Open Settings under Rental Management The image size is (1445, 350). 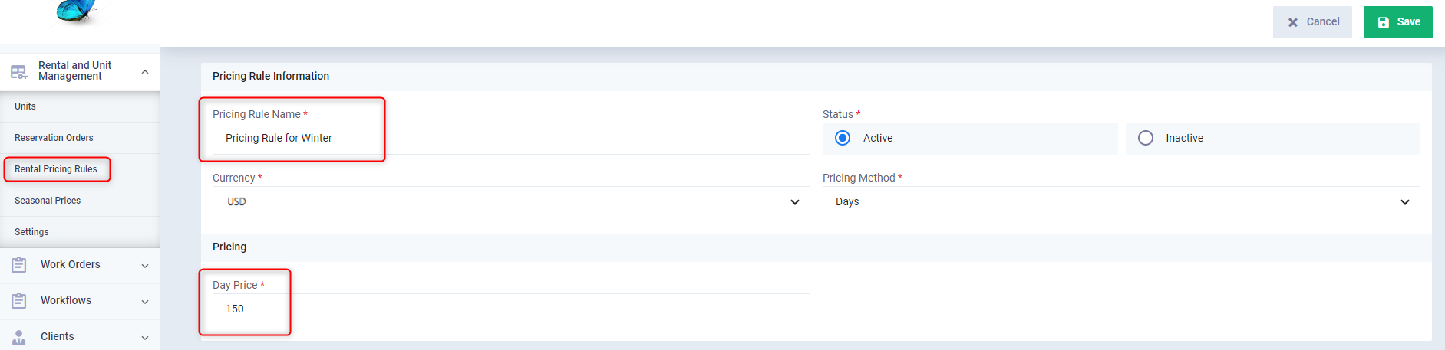point(80,232)
